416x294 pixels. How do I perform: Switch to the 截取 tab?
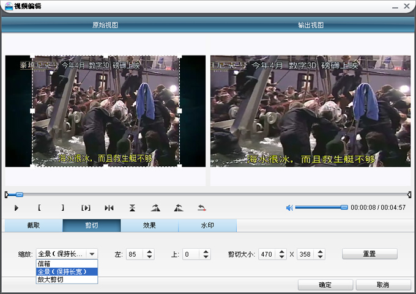click(x=34, y=226)
